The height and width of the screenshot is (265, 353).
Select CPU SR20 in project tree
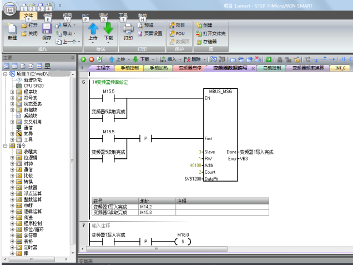click(34, 86)
